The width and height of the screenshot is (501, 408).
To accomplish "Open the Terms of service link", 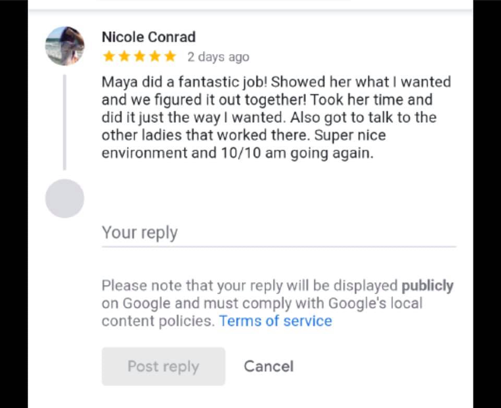I will [x=275, y=321].
